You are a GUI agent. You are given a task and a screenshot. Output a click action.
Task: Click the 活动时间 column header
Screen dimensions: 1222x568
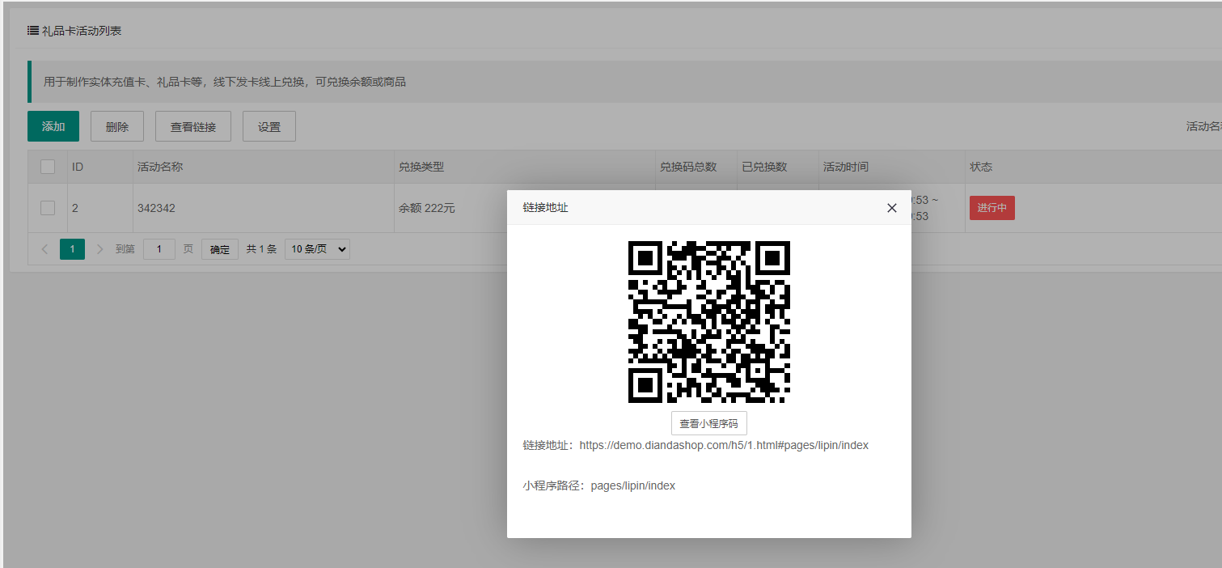[x=846, y=167]
